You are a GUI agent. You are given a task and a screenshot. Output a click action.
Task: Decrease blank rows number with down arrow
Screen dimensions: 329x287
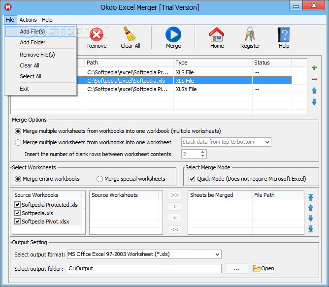(202, 156)
